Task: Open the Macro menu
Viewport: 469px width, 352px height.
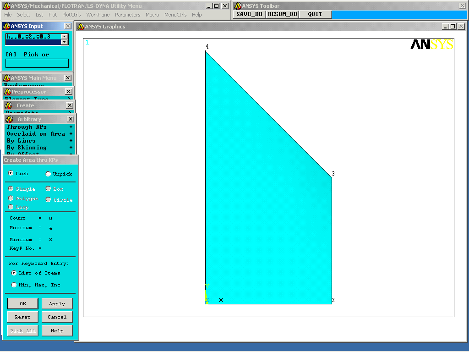Action: 152,15
